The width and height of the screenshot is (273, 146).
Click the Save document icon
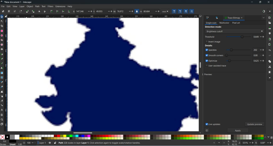tap(270, 28)
